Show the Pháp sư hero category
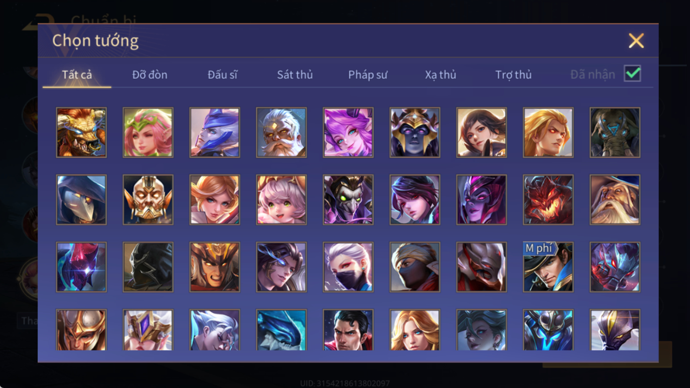Image resolution: width=690 pixels, height=388 pixels. click(368, 75)
